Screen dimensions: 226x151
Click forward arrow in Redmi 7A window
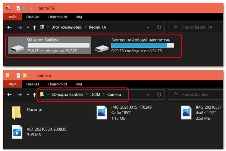point(20,27)
